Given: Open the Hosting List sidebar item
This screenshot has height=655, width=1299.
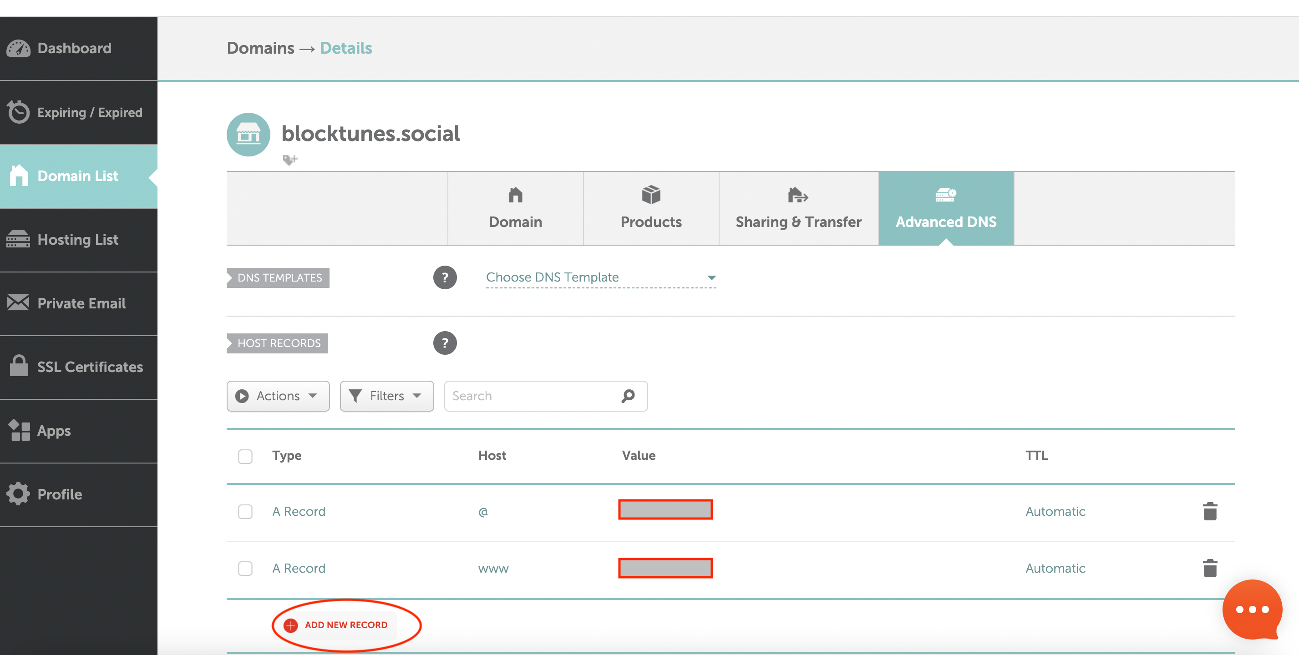Looking at the screenshot, I should click(78, 239).
